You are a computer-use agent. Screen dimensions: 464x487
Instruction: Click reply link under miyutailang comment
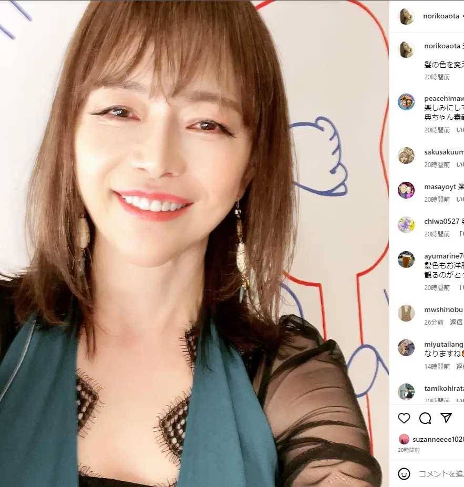460,367
